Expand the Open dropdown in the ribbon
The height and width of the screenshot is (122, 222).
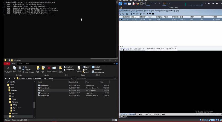pyautogui.click(x=86, y=67)
